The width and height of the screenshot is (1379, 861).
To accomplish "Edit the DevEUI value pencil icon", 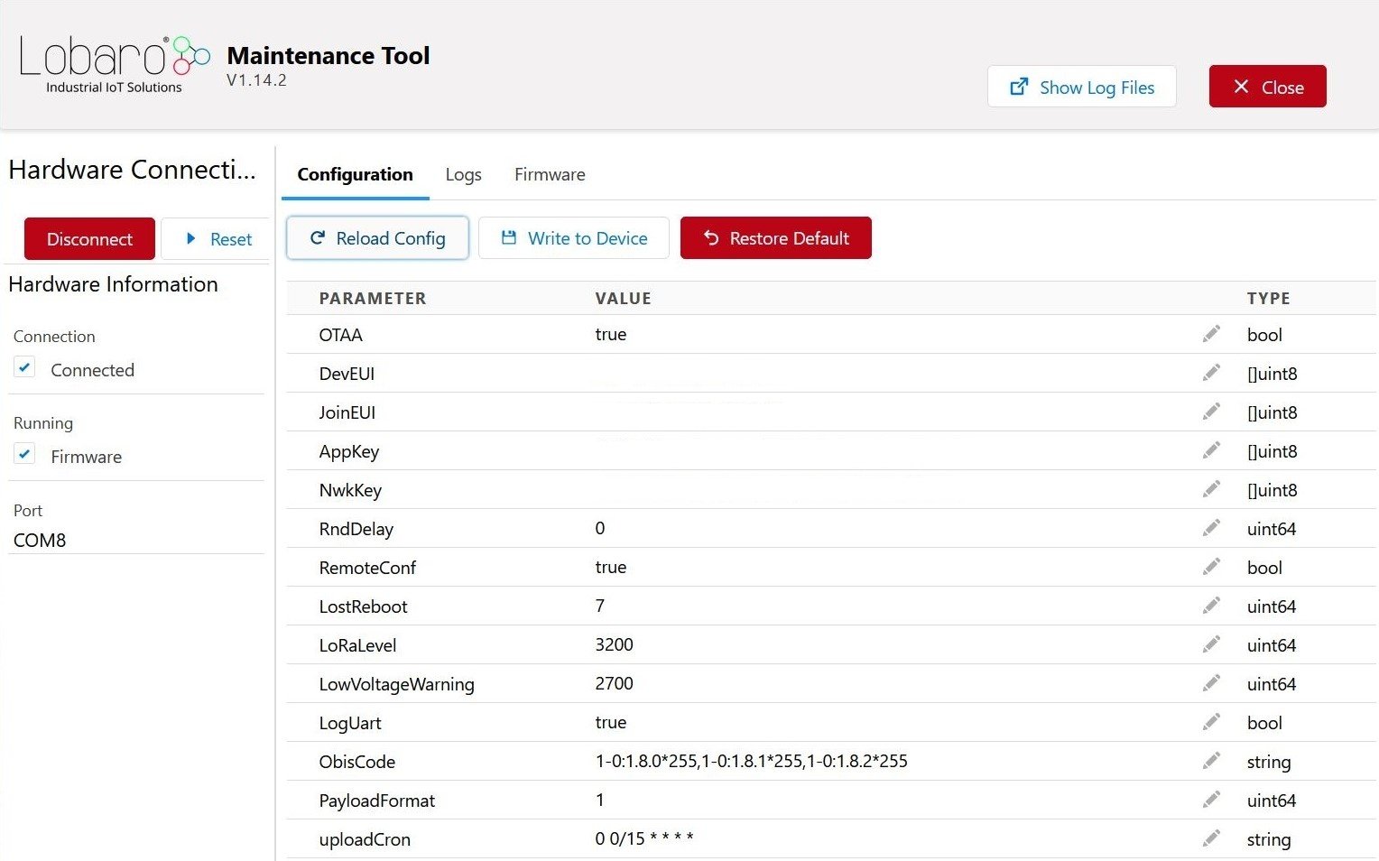I will 1211,373.
